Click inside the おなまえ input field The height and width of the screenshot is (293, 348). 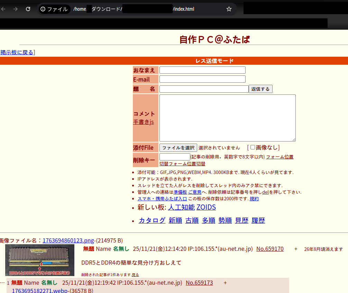[x=202, y=70]
